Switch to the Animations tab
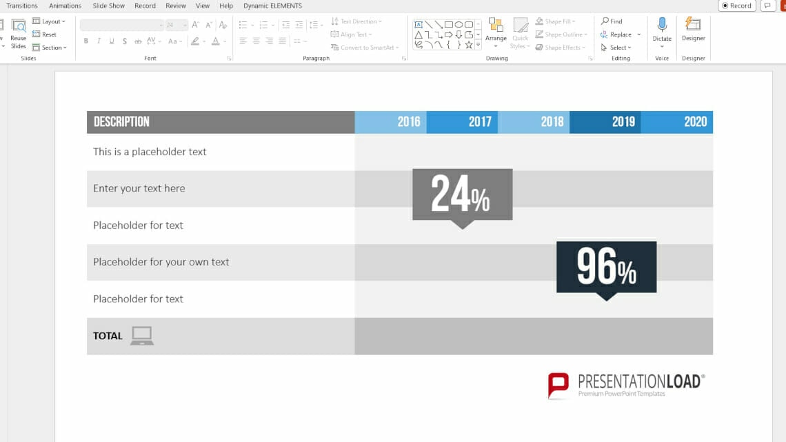The height and width of the screenshot is (442, 786). pyautogui.click(x=65, y=6)
